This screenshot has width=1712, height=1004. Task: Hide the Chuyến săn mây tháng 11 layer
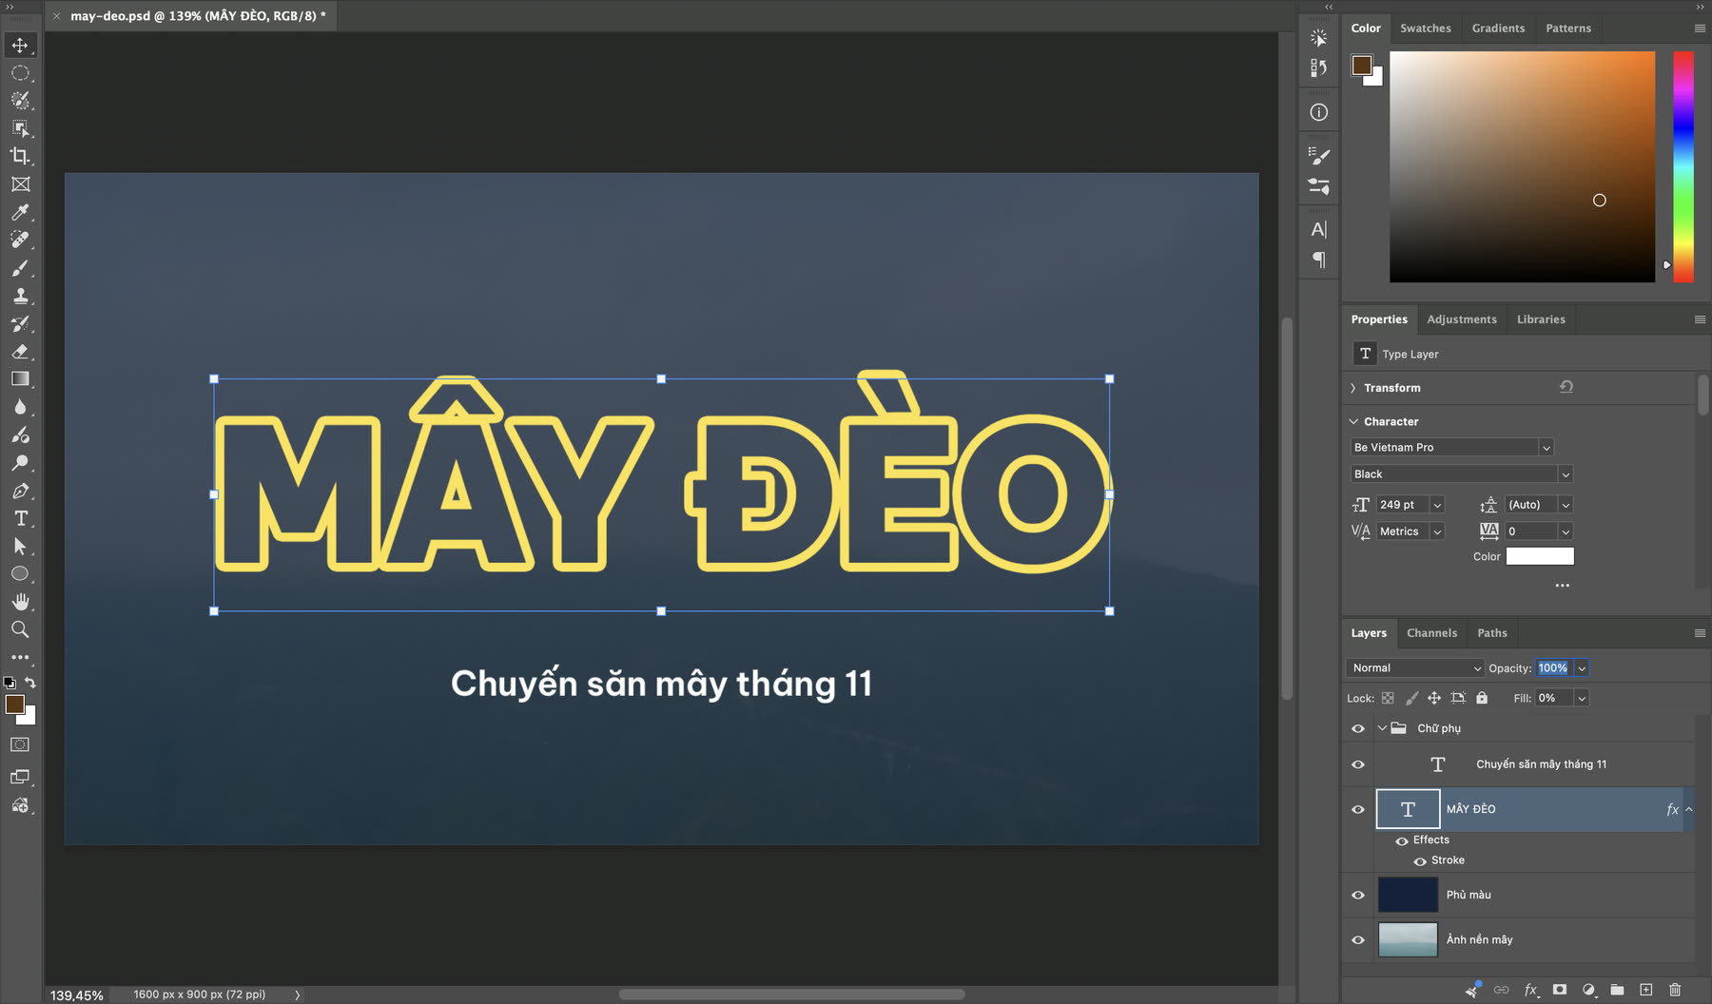pyautogui.click(x=1358, y=764)
